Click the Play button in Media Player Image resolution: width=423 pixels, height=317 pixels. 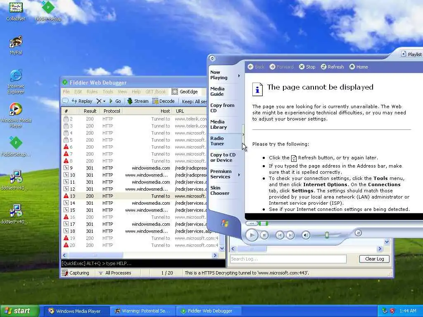click(252, 235)
